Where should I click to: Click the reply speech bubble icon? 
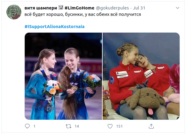[x=27, y=126]
